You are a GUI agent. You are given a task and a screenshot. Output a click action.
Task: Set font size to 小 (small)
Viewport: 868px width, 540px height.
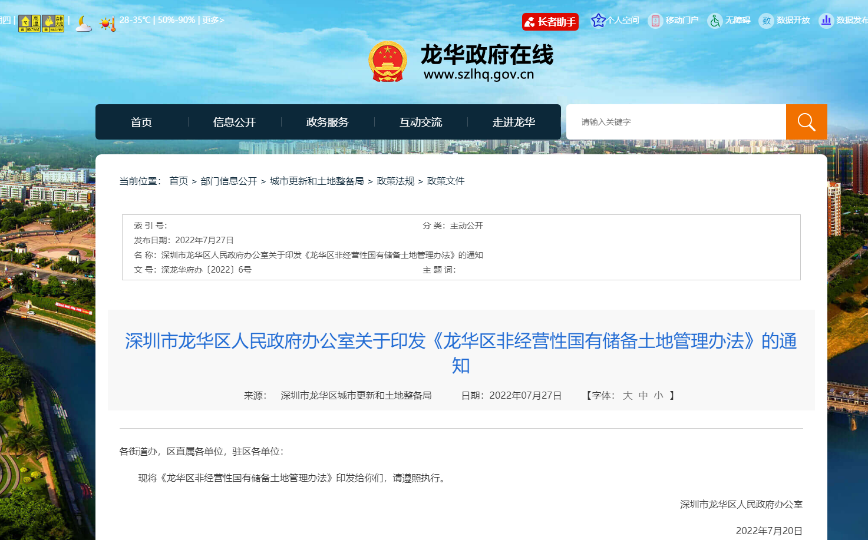point(658,396)
